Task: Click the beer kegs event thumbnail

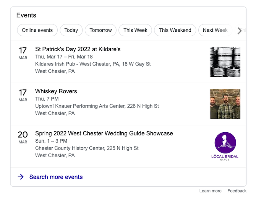Action: (x=225, y=62)
